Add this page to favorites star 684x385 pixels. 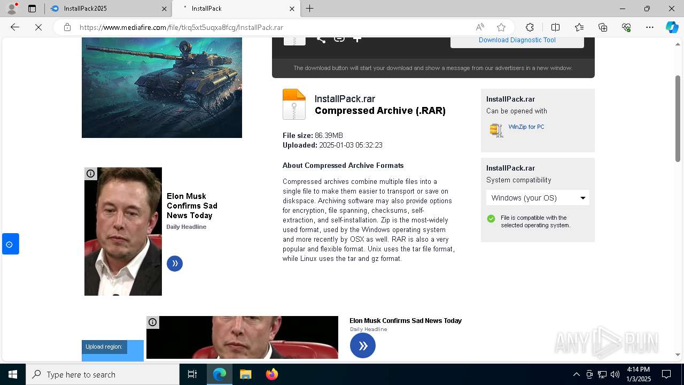(x=501, y=27)
